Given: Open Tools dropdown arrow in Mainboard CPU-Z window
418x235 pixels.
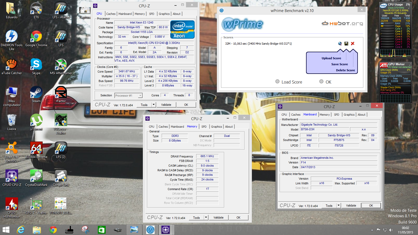Looking at the screenshot, I should [x=339, y=205].
